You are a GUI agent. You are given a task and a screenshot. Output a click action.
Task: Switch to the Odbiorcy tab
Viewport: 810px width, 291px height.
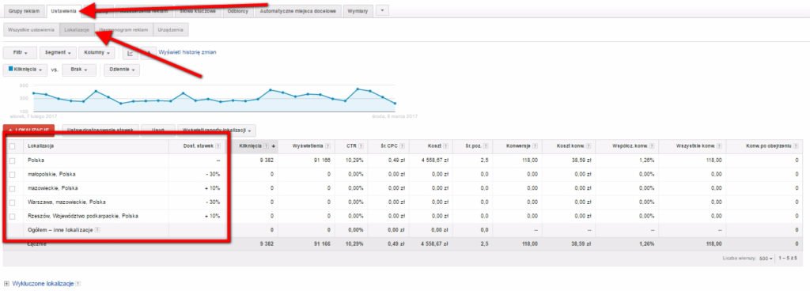click(x=238, y=11)
